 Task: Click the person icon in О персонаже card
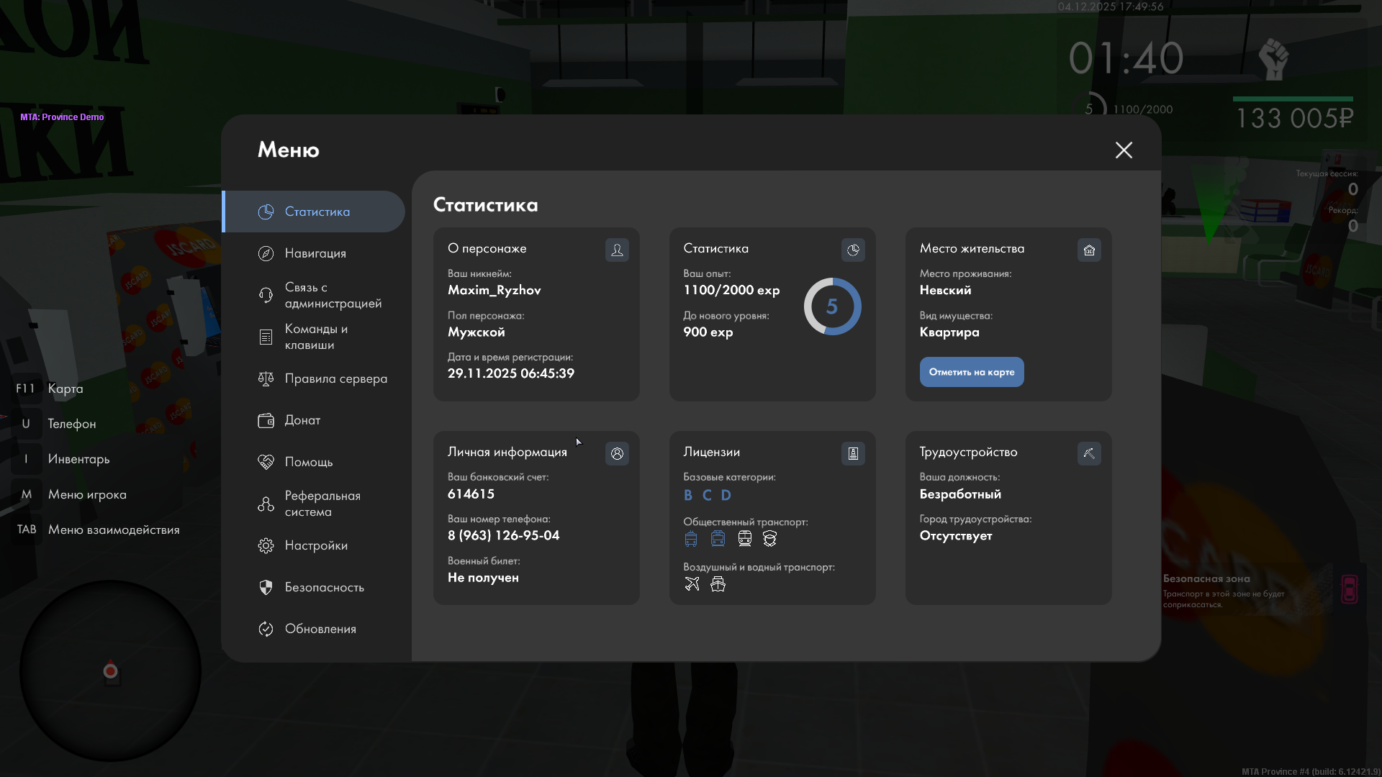[x=617, y=250]
